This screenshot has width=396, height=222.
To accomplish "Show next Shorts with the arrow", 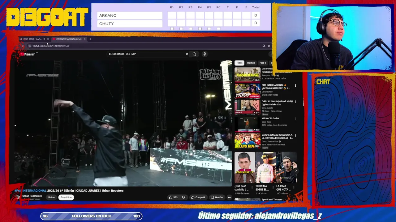I will [x=296, y=171].
